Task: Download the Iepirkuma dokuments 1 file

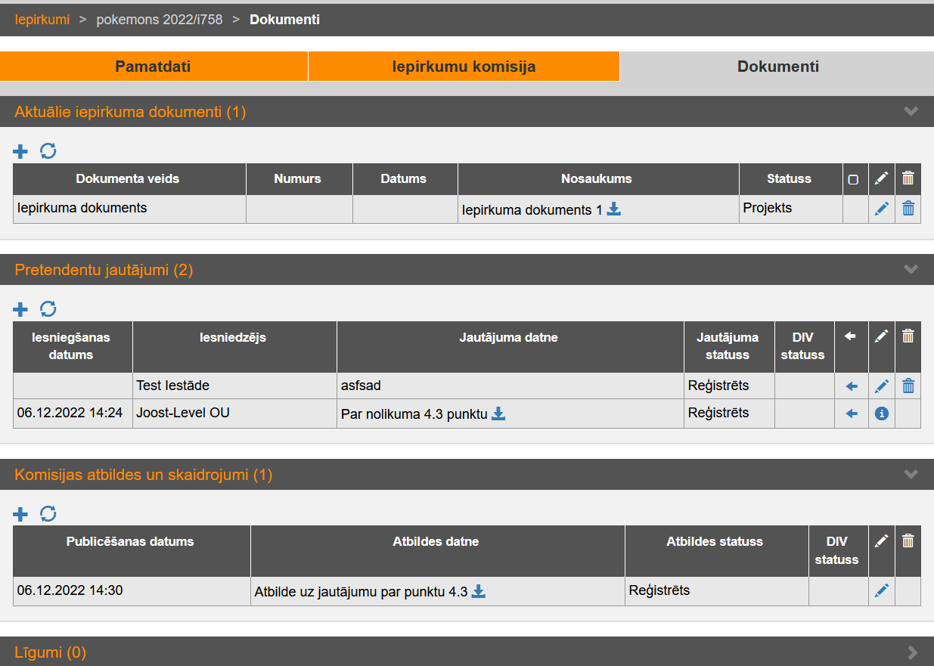Action: tap(614, 209)
